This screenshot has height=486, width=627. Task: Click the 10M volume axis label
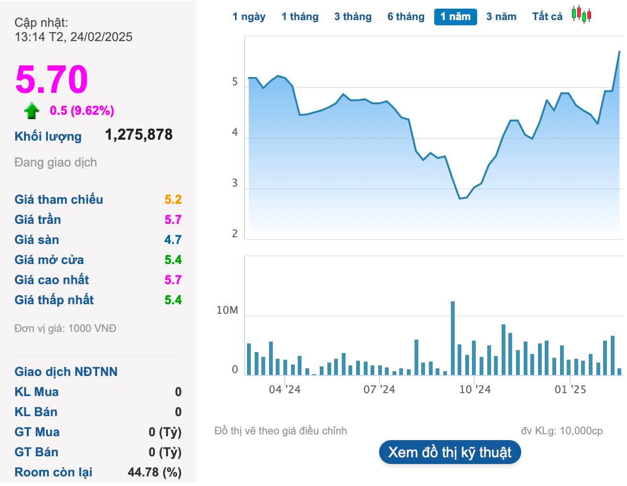[x=227, y=310]
